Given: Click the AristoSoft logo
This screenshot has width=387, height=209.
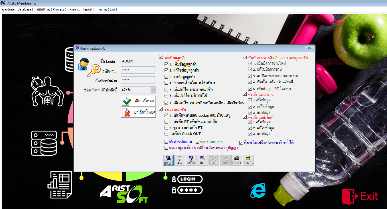Looking at the screenshot, I should tap(124, 194).
